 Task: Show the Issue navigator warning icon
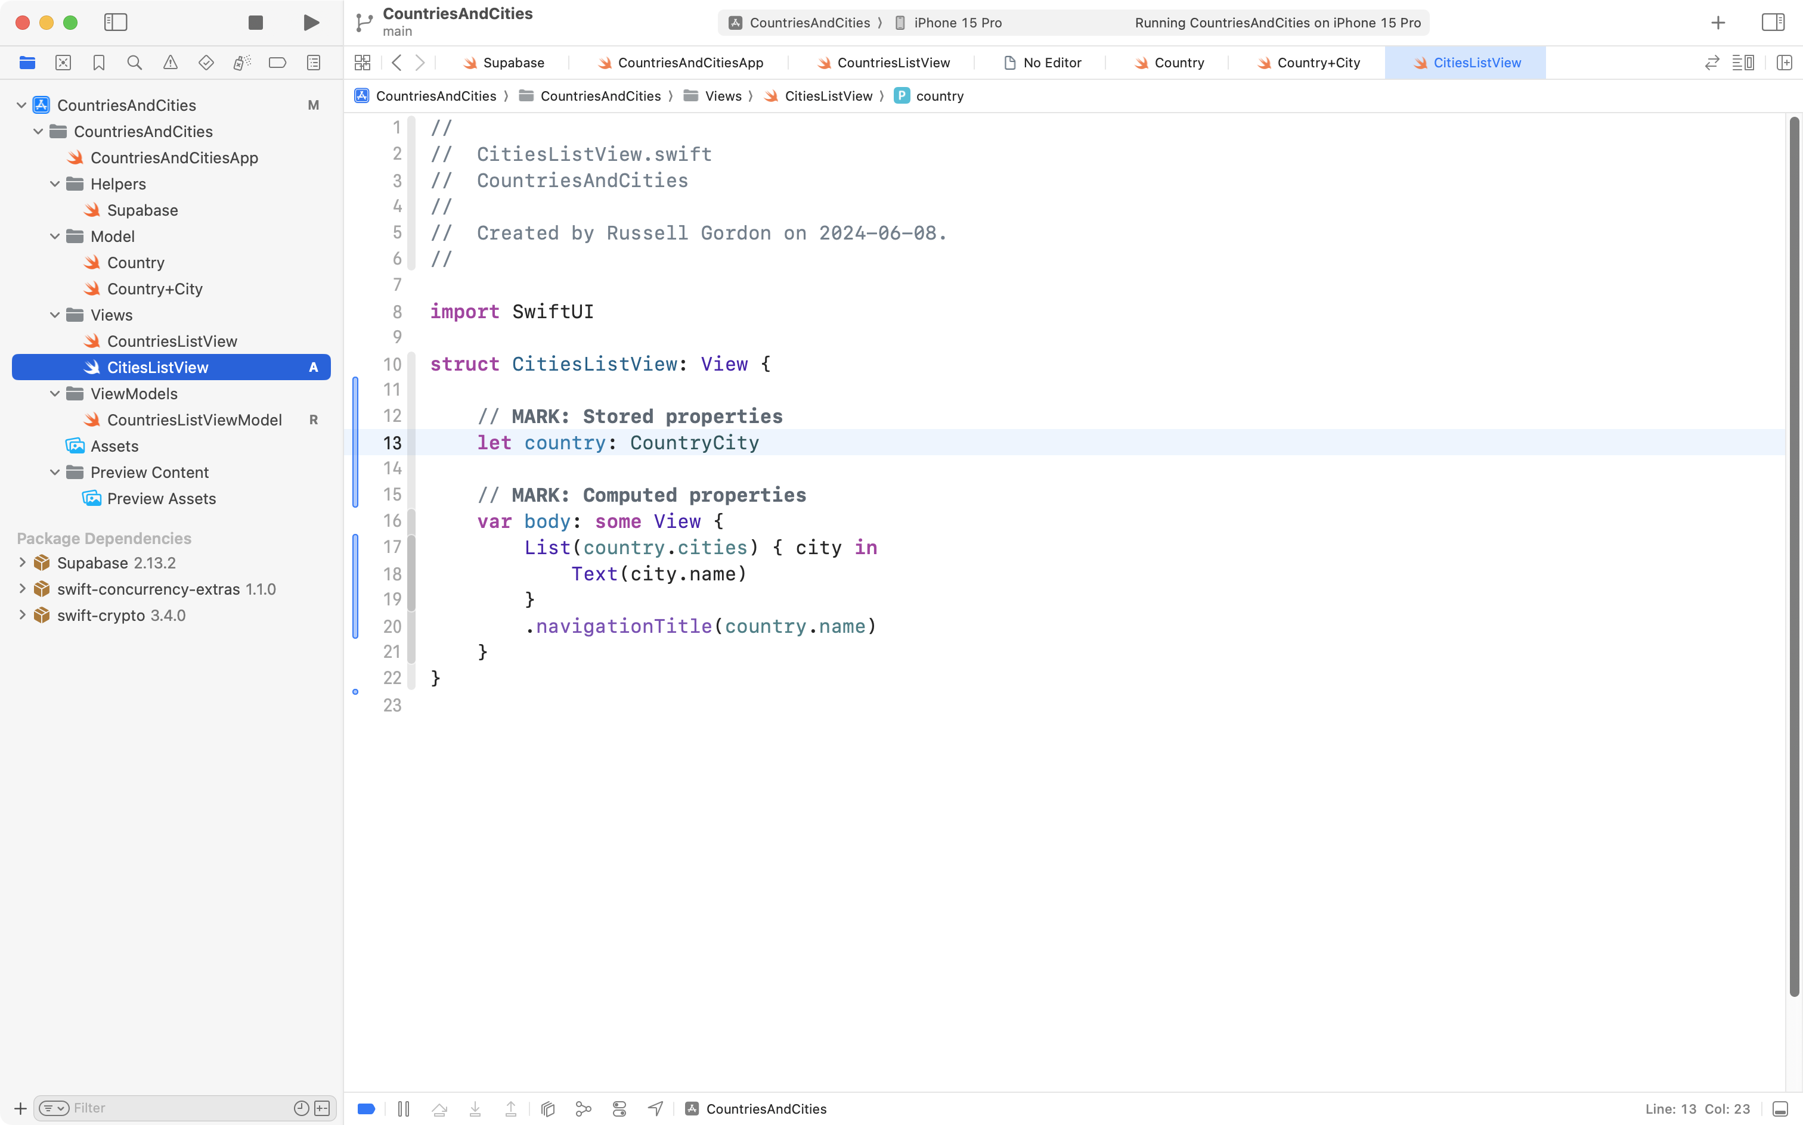pyautogui.click(x=171, y=63)
